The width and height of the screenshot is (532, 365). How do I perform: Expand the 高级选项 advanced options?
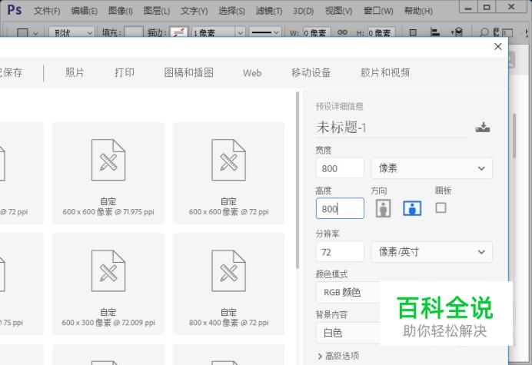pos(338,356)
